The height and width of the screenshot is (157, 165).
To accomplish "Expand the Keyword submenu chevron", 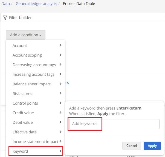I will coord(60,151).
